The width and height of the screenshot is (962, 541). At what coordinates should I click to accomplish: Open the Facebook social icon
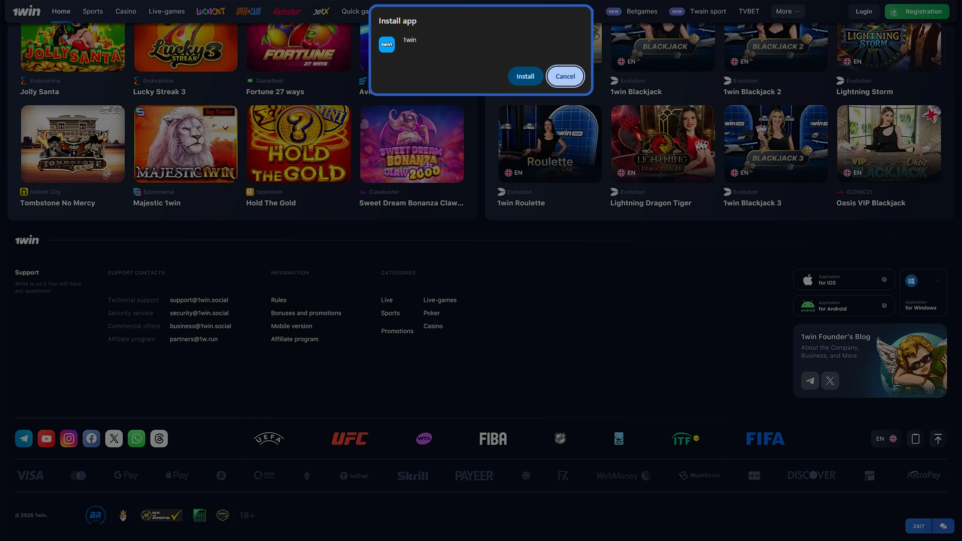tap(91, 439)
